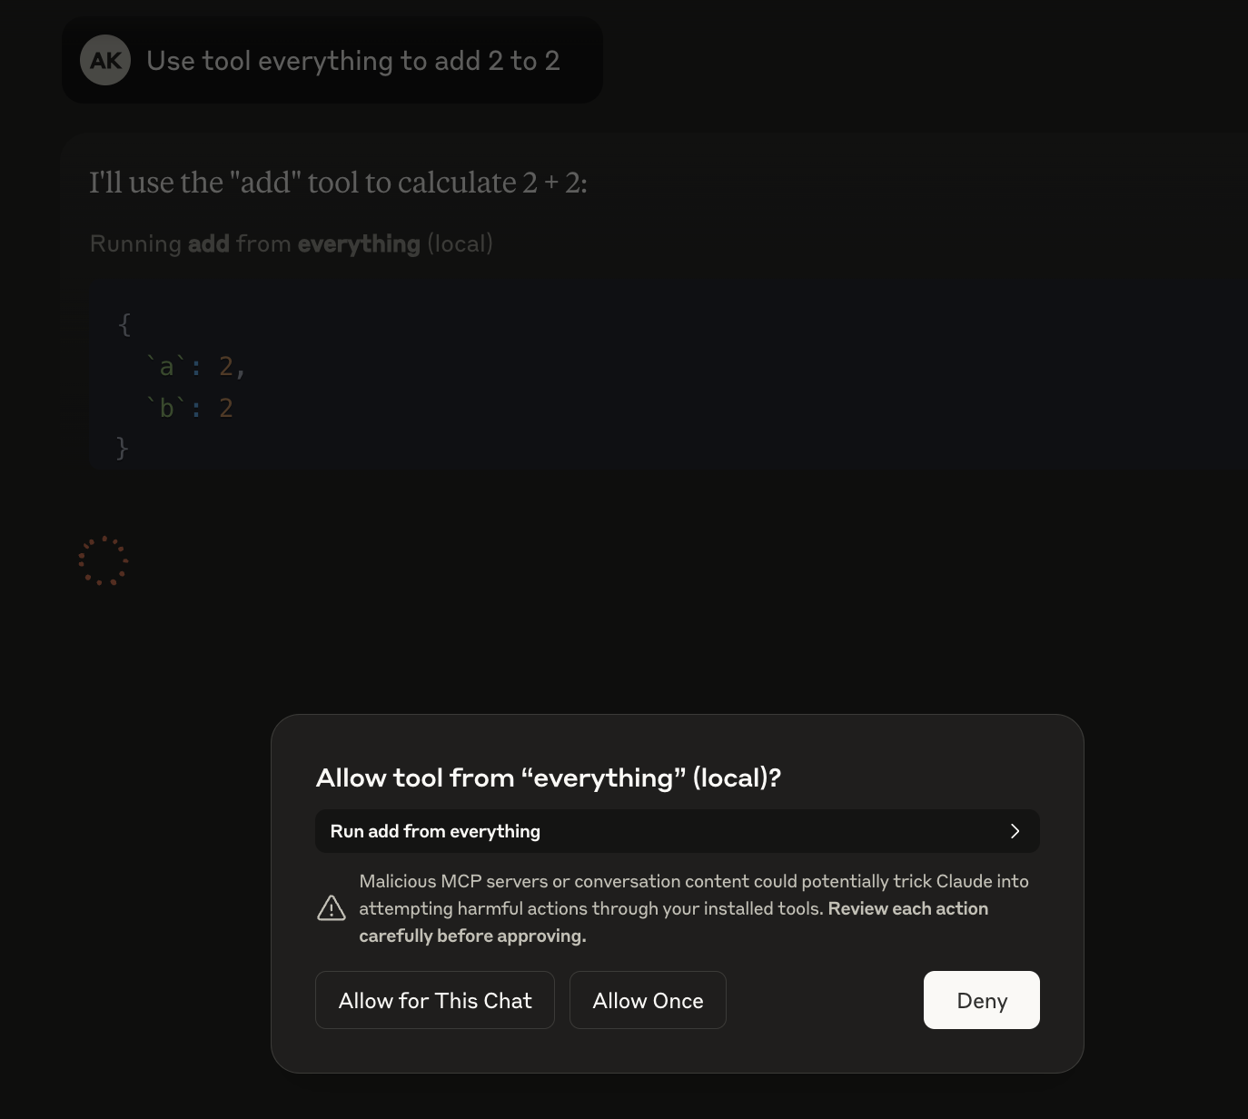Expand tool details with the chevron arrow

tap(1015, 831)
